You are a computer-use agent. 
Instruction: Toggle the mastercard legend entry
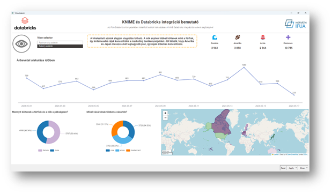click(134, 151)
